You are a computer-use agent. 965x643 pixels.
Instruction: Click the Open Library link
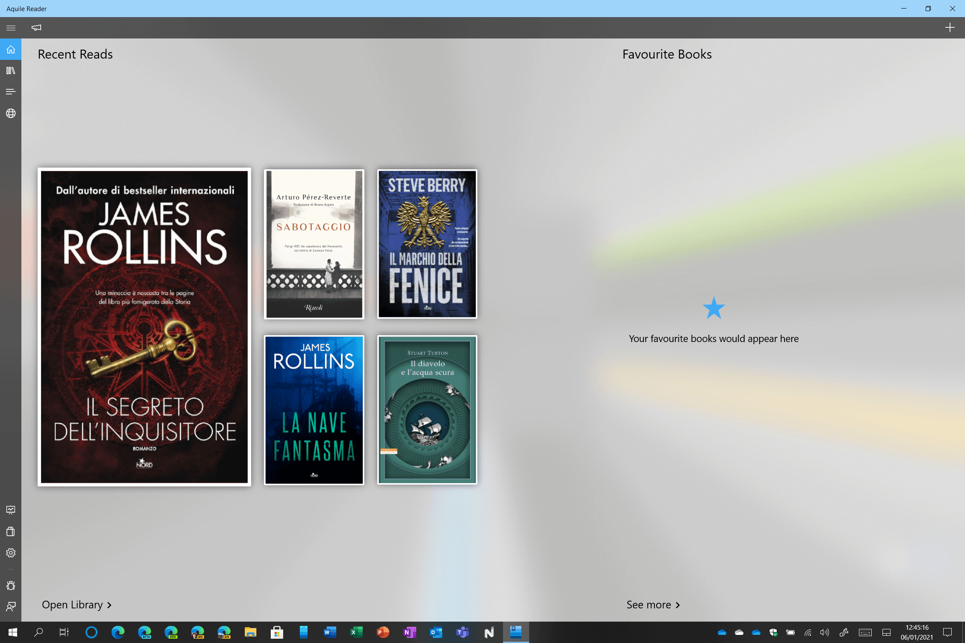click(77, 605)
